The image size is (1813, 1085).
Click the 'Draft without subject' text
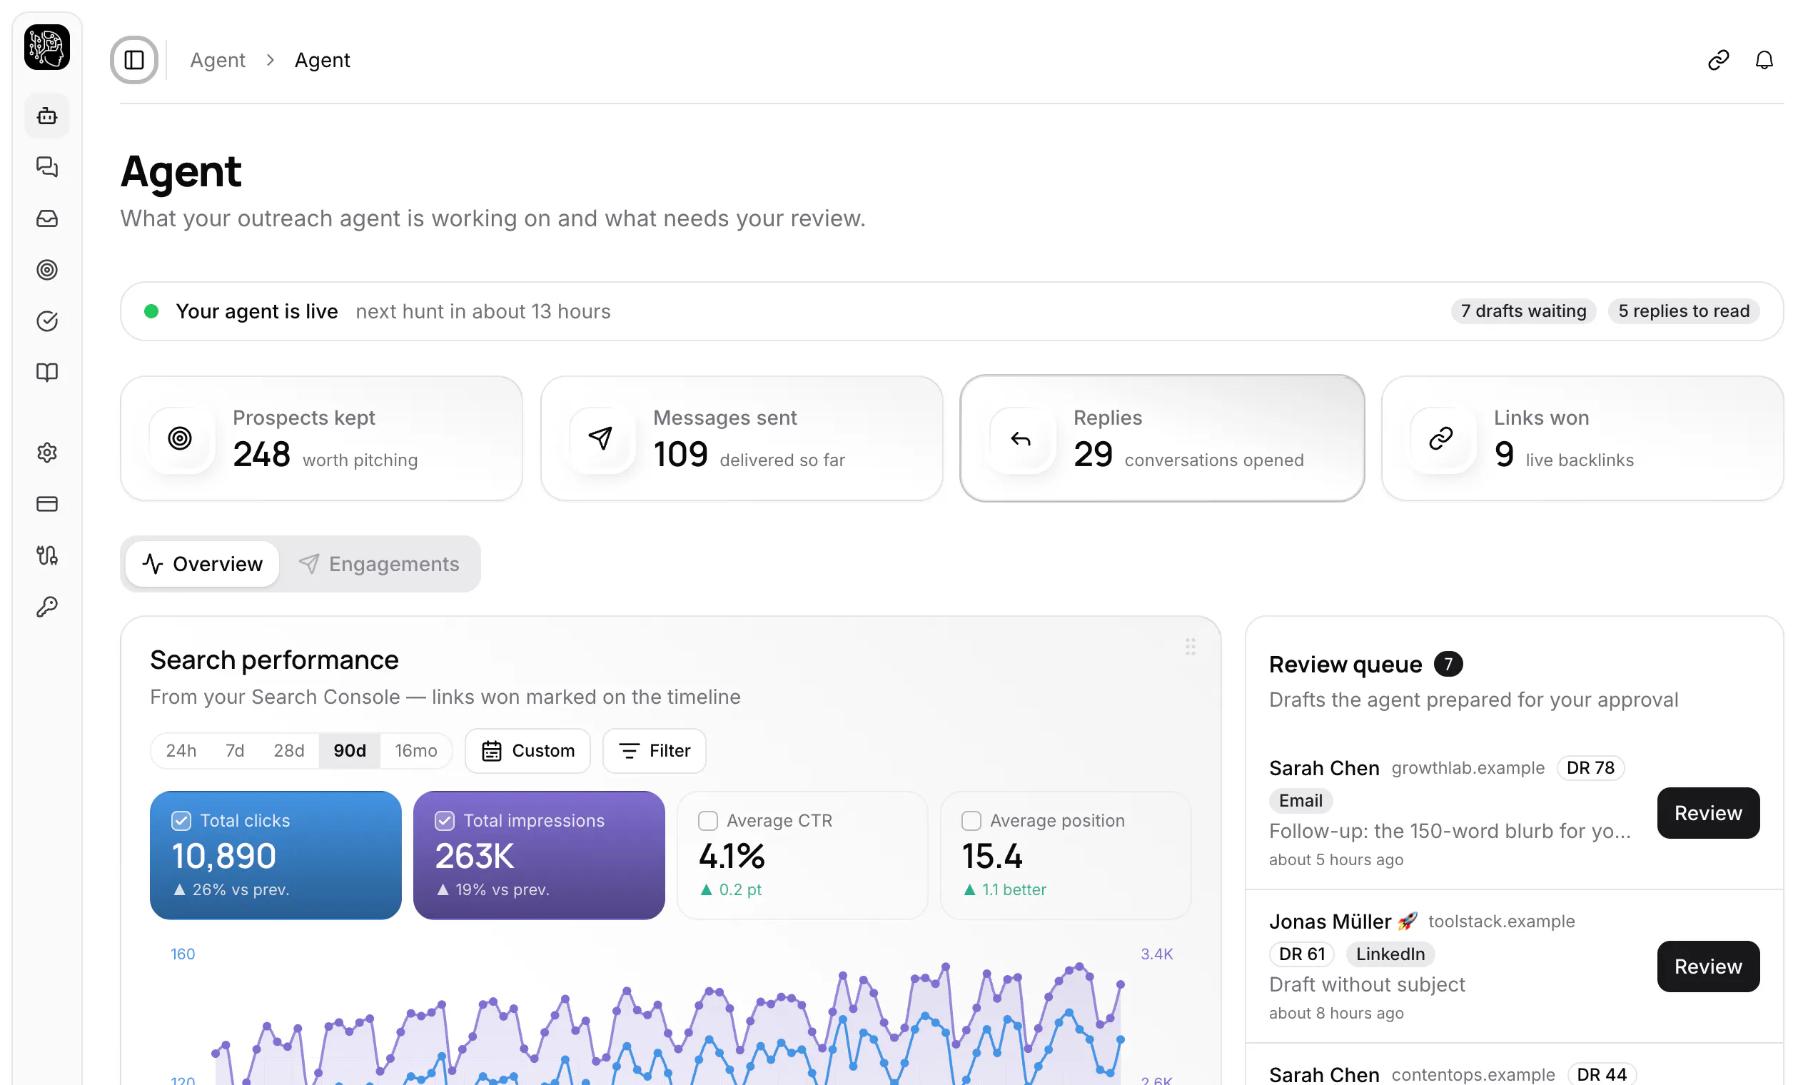(1367, 984)
